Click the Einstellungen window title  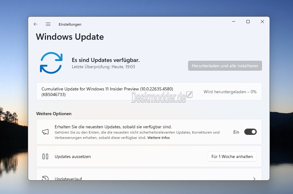pyautogui.click(x=70, y=24)
